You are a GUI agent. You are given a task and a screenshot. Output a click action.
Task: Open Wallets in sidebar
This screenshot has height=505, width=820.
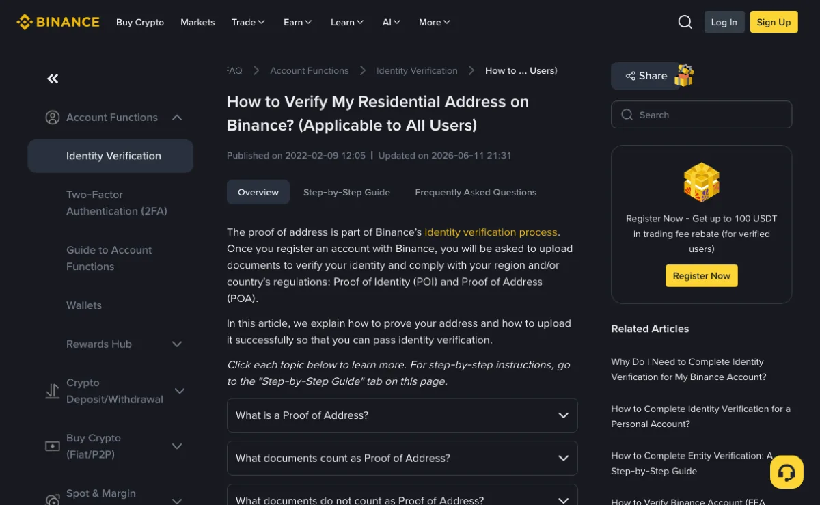84,305
